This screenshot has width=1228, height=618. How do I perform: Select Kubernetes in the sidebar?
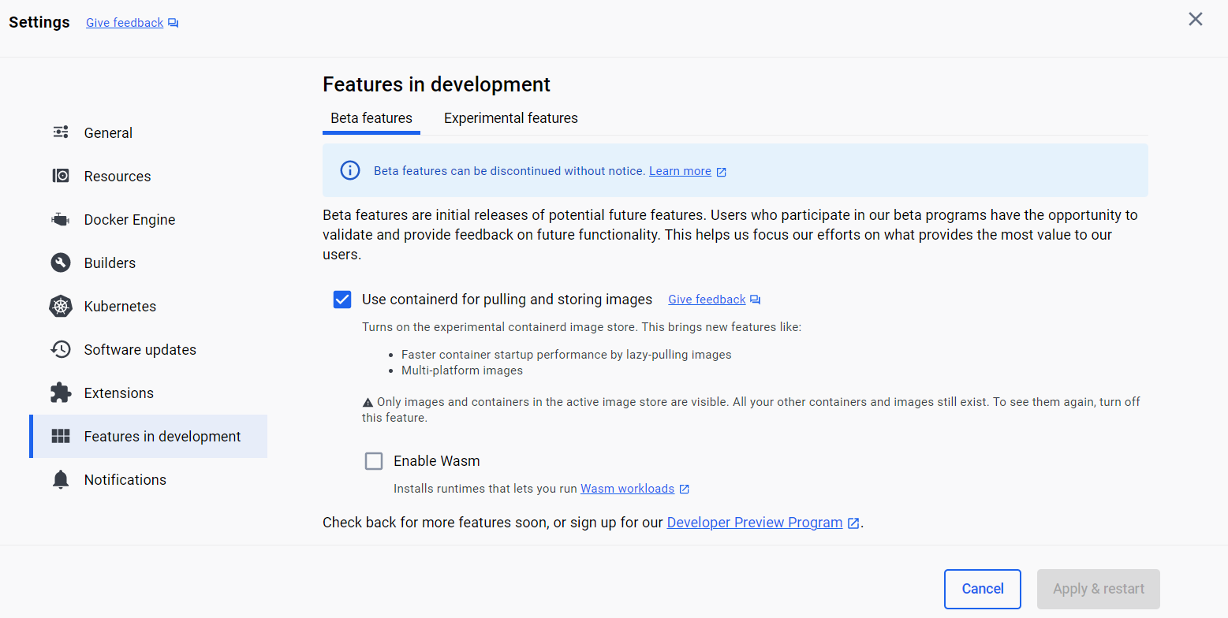(x=148, y=306)
